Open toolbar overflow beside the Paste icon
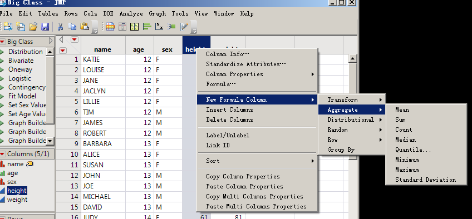 coord(95,27)
